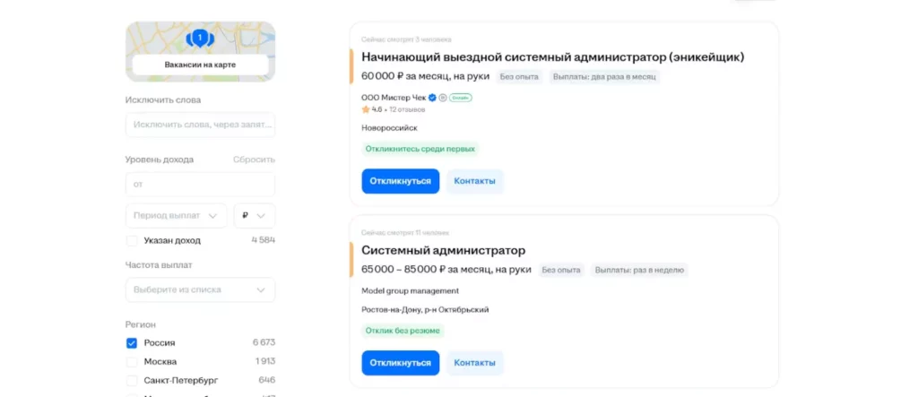Click the blue map pin cluster marker
The width and height of the screenshot is (918, 397).
pyautogui.click(x=200, y=38)
